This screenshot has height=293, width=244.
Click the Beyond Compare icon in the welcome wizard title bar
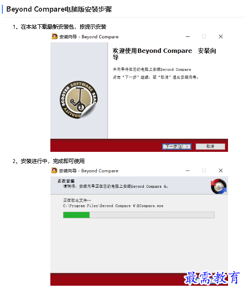click(x=54, y=36)
